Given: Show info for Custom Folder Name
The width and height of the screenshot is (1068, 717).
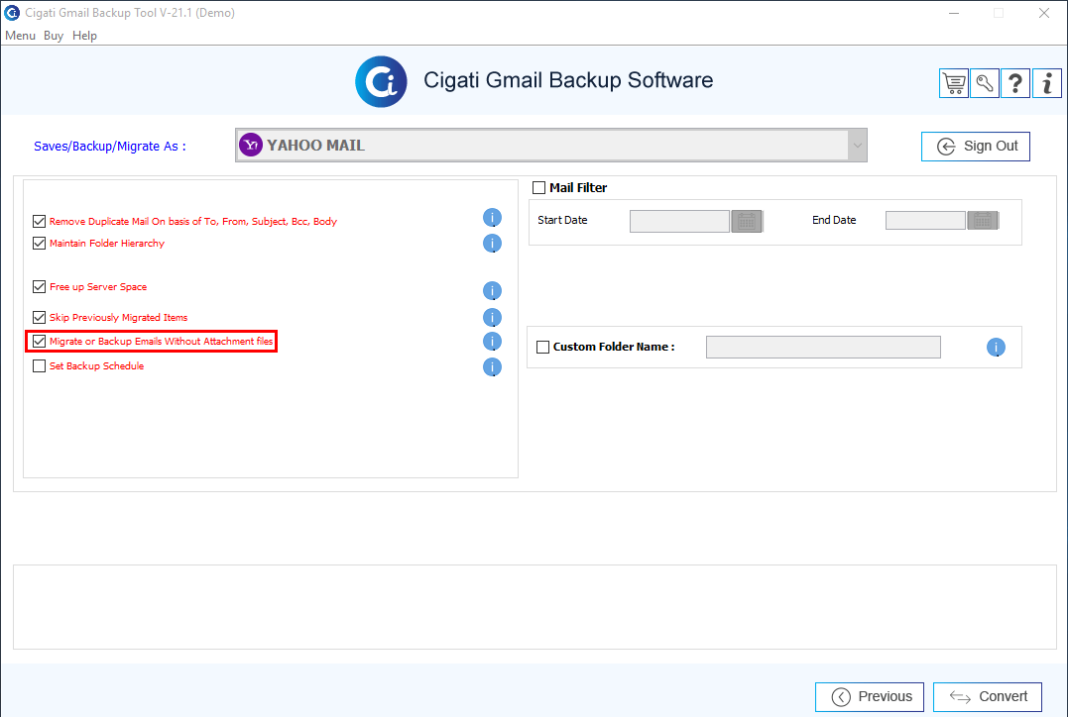Looking at the screenshot, I should click(996, 347).
